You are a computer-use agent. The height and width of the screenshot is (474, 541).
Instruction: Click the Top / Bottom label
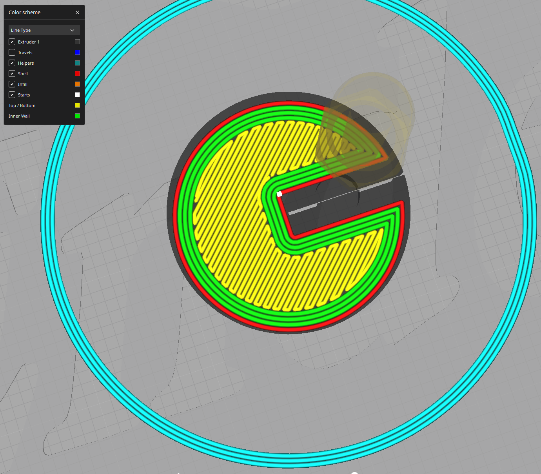click(x=22, y=105)
